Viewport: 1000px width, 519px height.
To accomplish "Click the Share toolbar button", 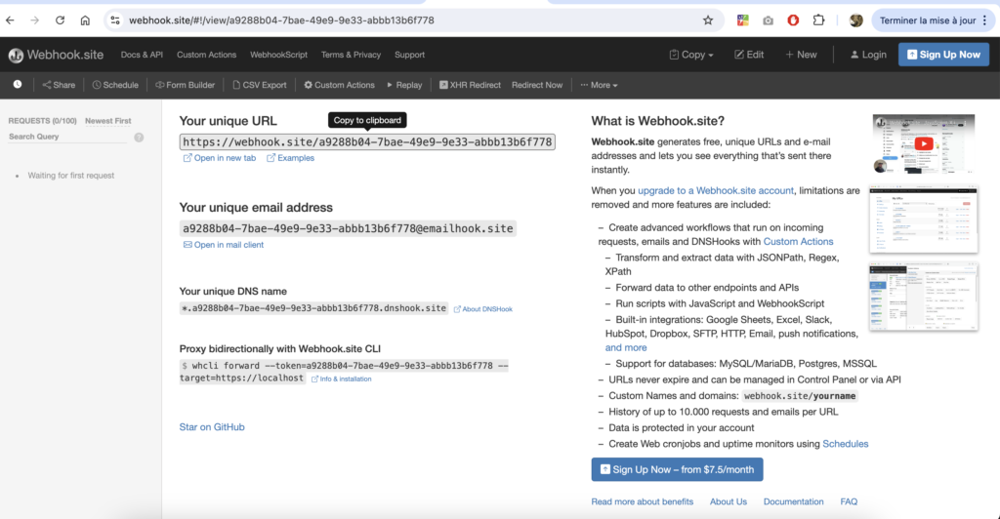I will click(x=59, y=85).
